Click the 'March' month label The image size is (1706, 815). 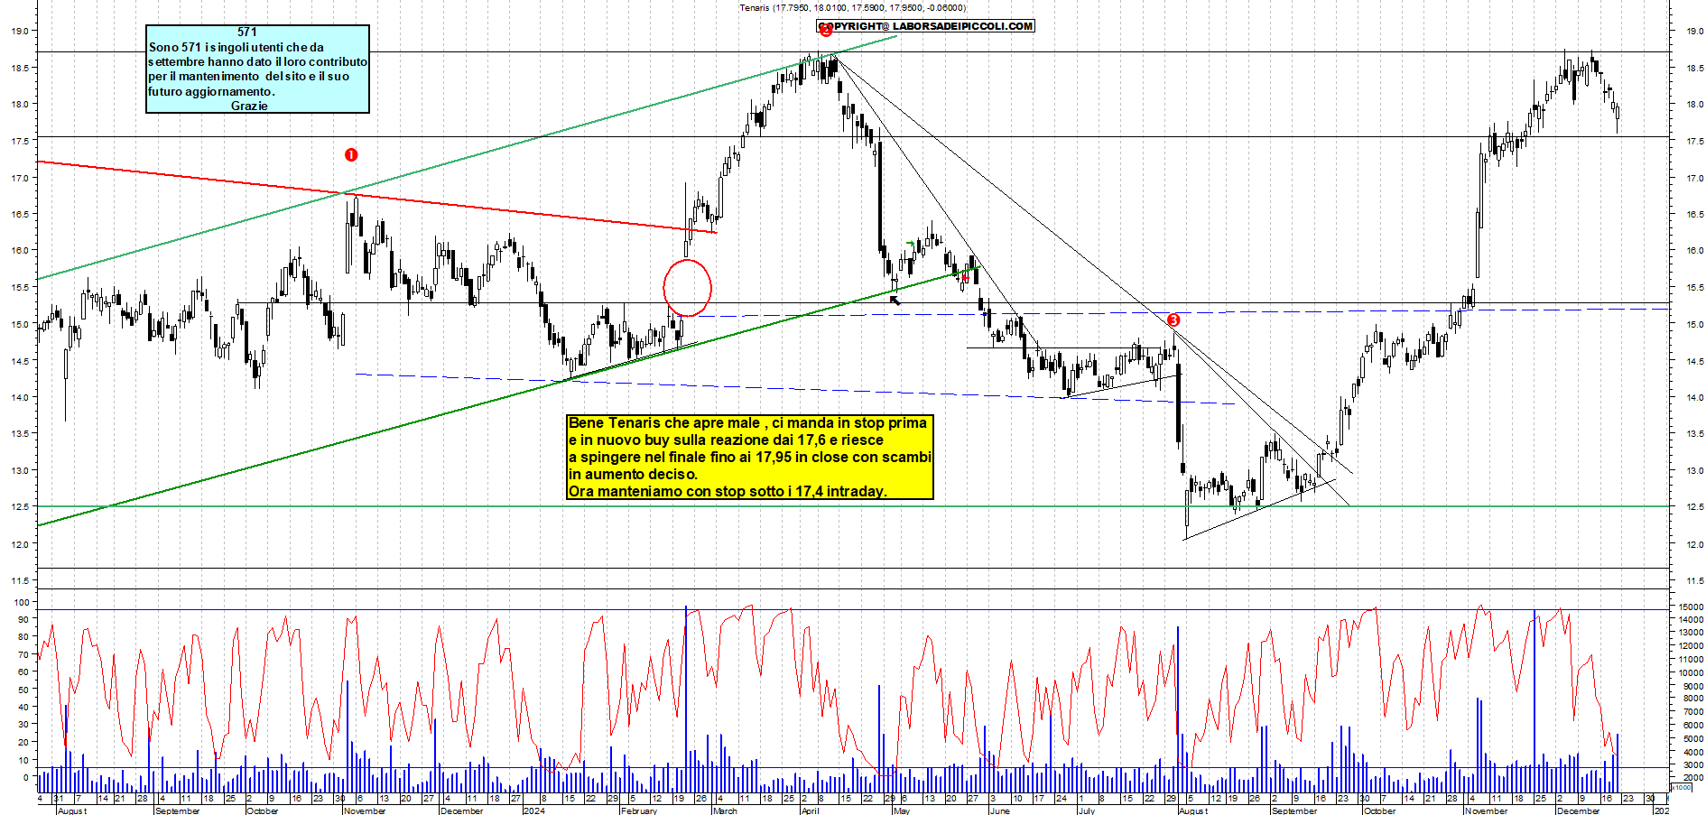tap(725, 810)
